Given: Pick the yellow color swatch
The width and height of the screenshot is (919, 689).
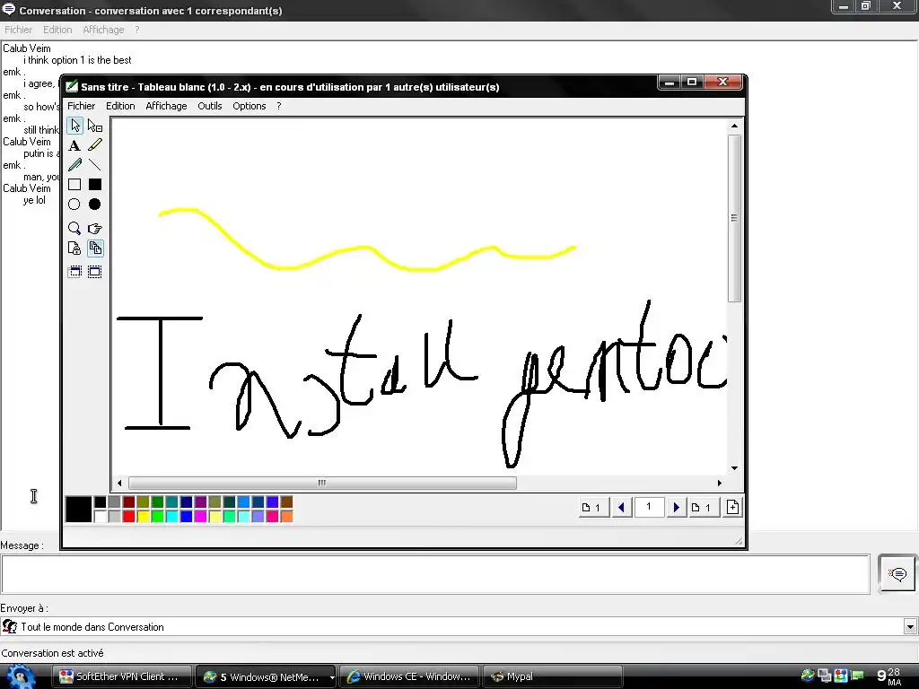Looking at the screenshot, I should [x=143, y=516].
